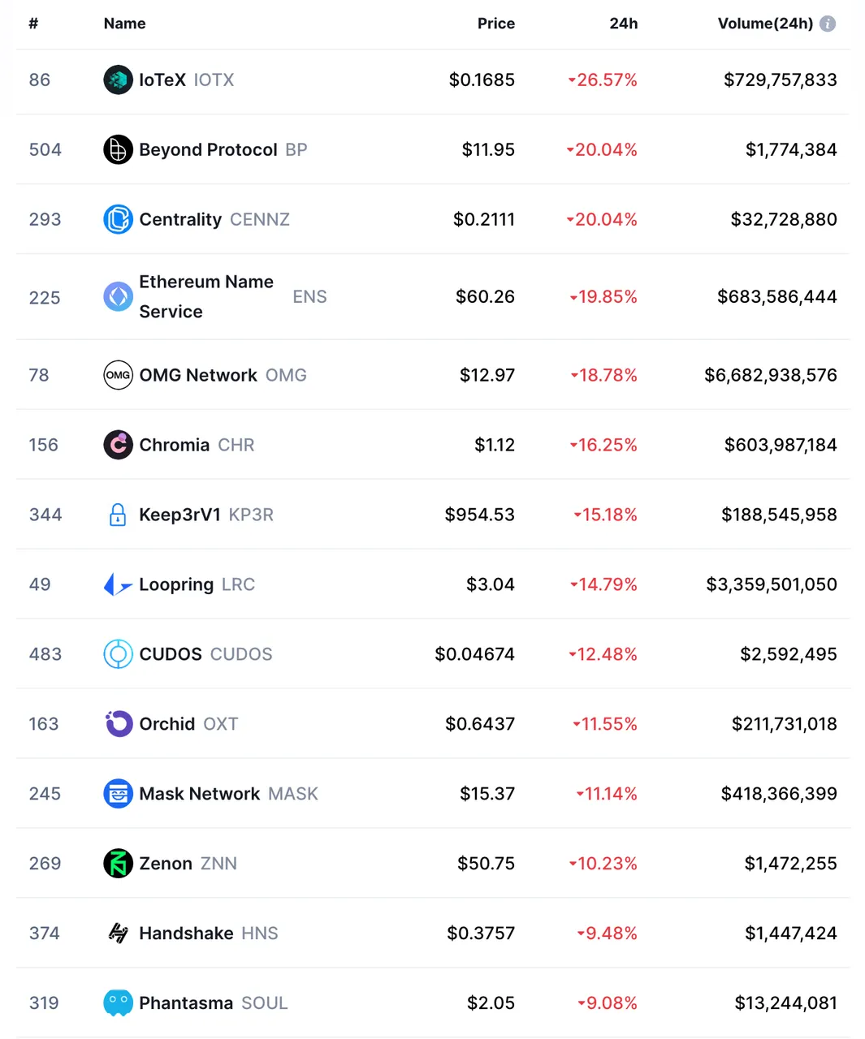Click the Beyond Protocol coin logo

point(118,149)
